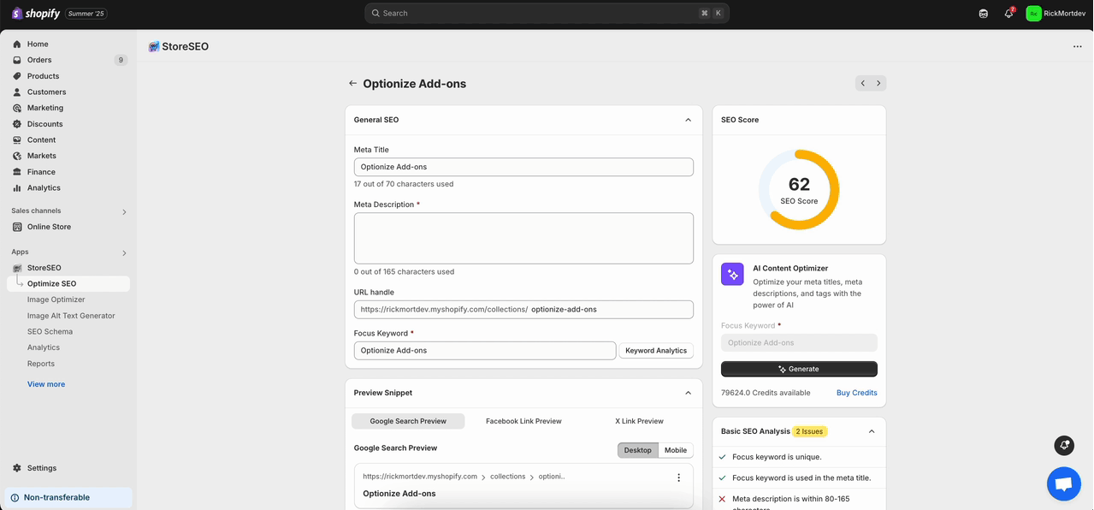Open Image Optimizer in sidebar
This screenshot has height=510, width=1094.
(56, 299)
